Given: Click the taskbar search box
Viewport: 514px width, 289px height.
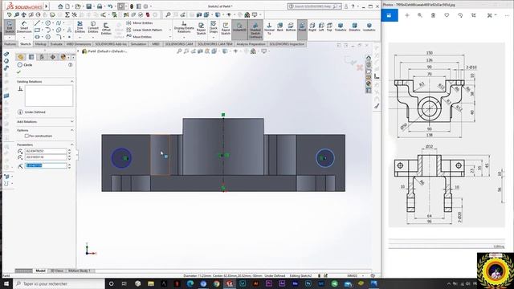Looking at the screenshot, I should tap(59, 283).
